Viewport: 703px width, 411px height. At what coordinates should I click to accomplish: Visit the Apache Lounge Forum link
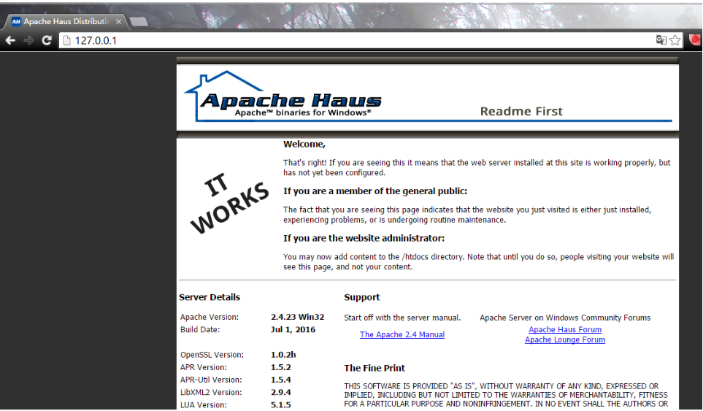pyautogui.click(x=565, y=339)
